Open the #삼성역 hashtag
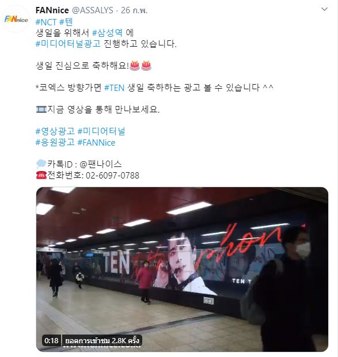The width and height of the screenshot is (338, 357). coord(108,33)
